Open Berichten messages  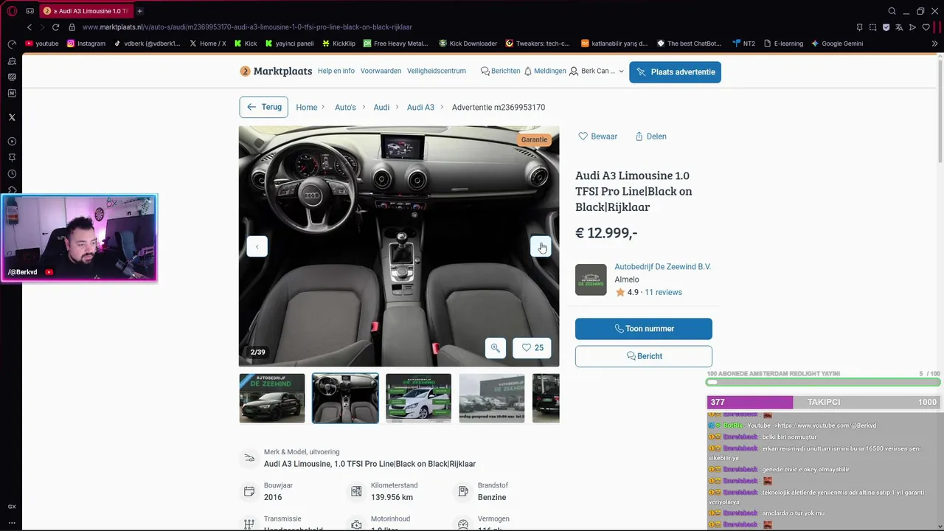(x=500, y=72)
